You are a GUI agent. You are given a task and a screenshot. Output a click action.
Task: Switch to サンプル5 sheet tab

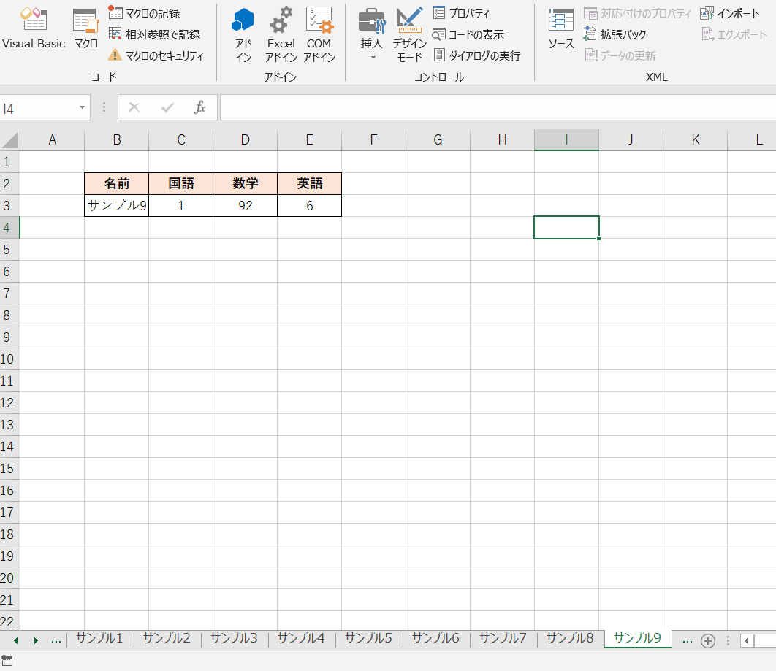(369, 638)
